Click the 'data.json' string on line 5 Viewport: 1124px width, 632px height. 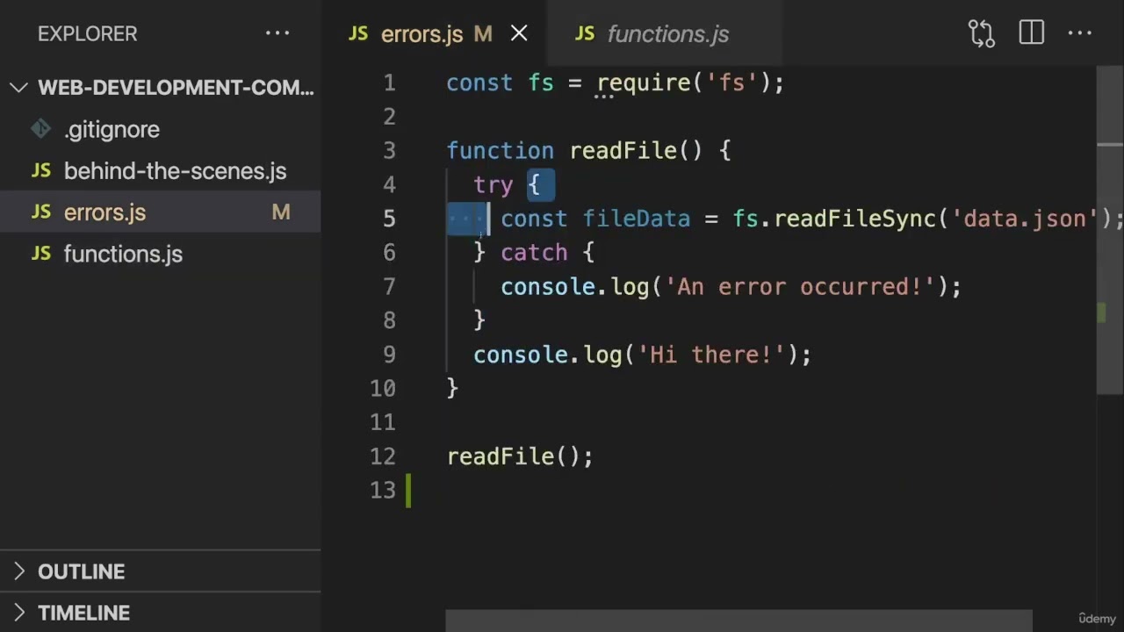[1025, 219]
